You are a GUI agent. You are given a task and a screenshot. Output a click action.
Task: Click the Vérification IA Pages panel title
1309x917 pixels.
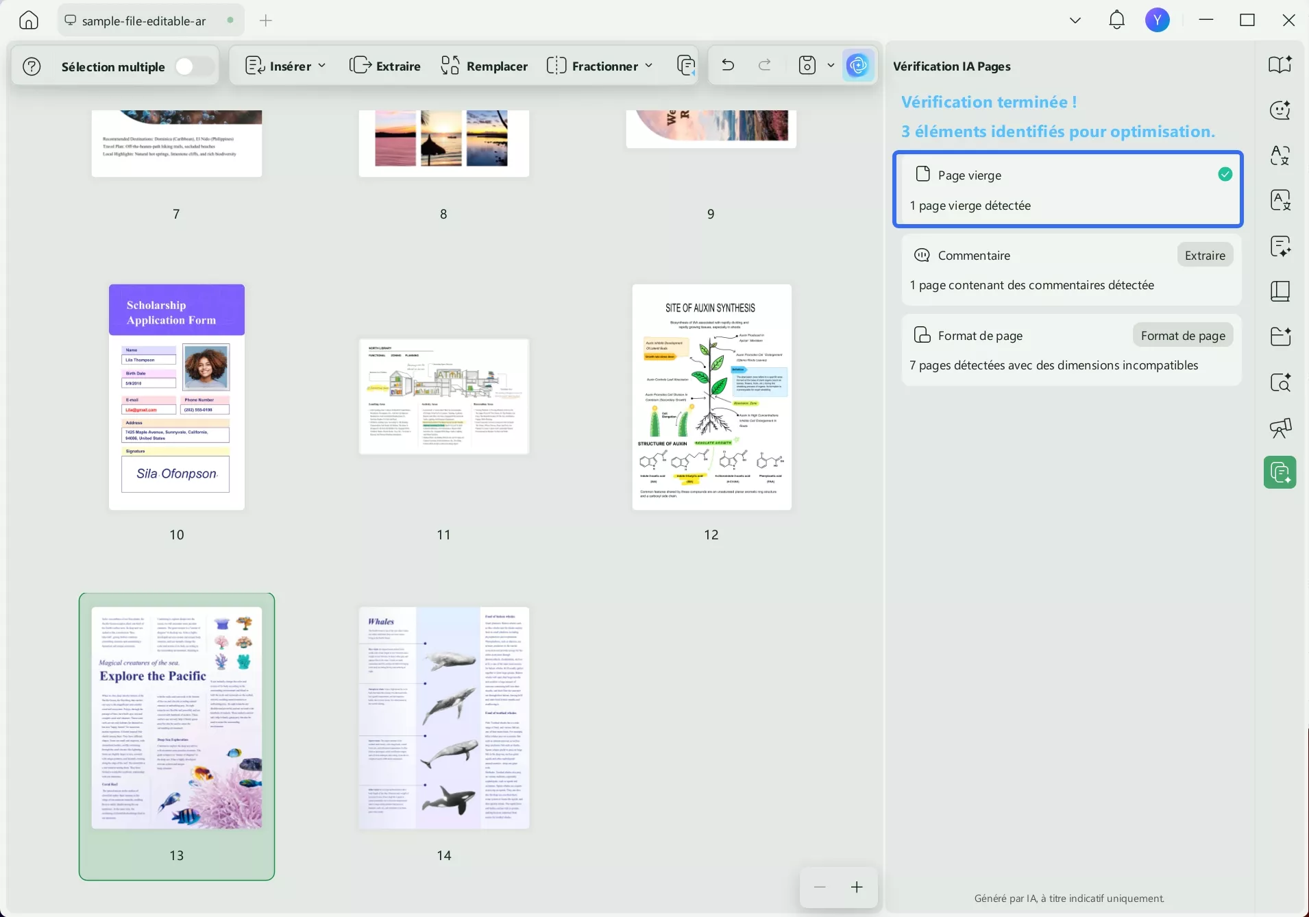(951, 66)
